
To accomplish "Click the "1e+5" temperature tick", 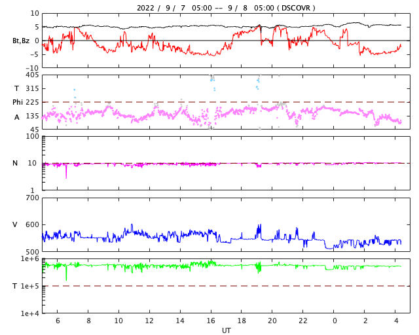I will tap(30, 286).
